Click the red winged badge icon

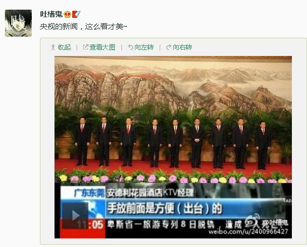[x=76, y=14]
